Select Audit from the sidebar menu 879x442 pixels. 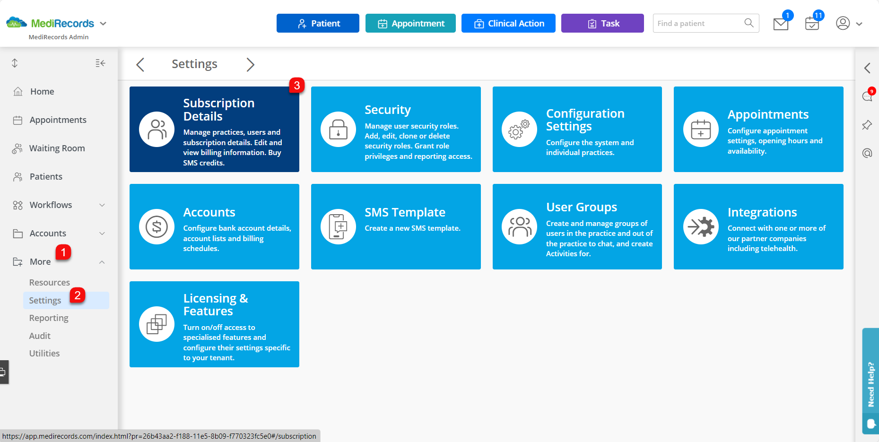tap(40, 336)
